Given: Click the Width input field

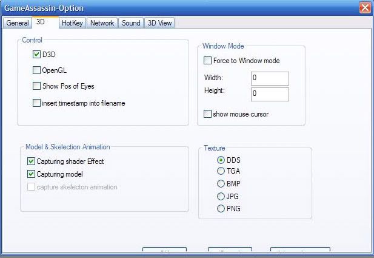Looking at the screenshot, I should 270,78.
